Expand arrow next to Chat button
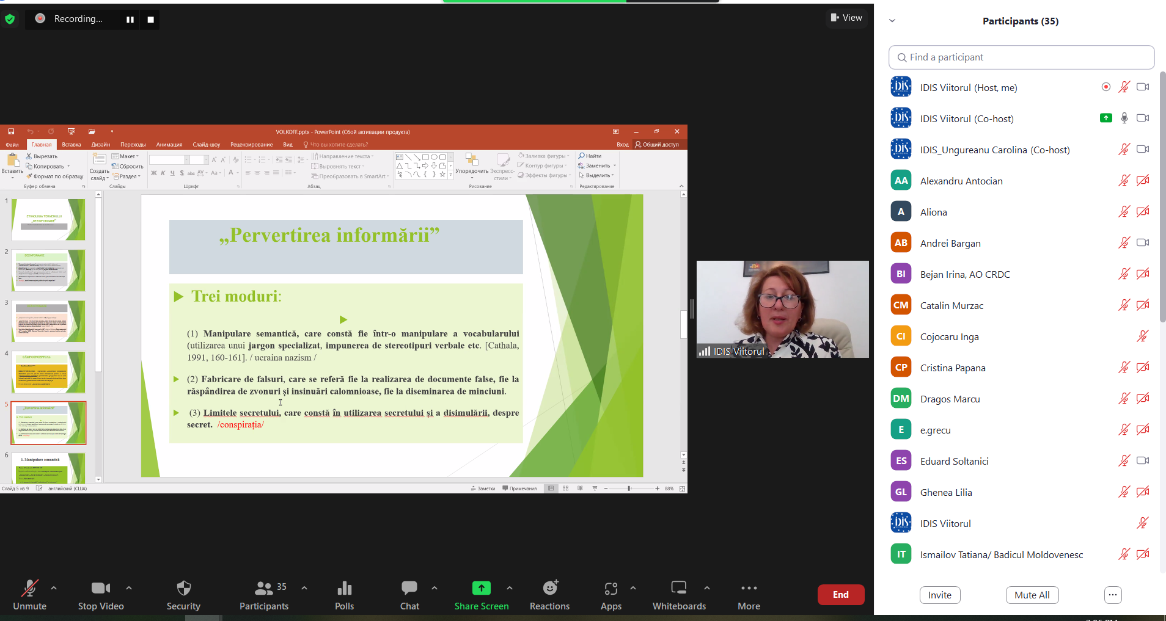The height and width of the screenshot is (621, 1166). (435, 588)
